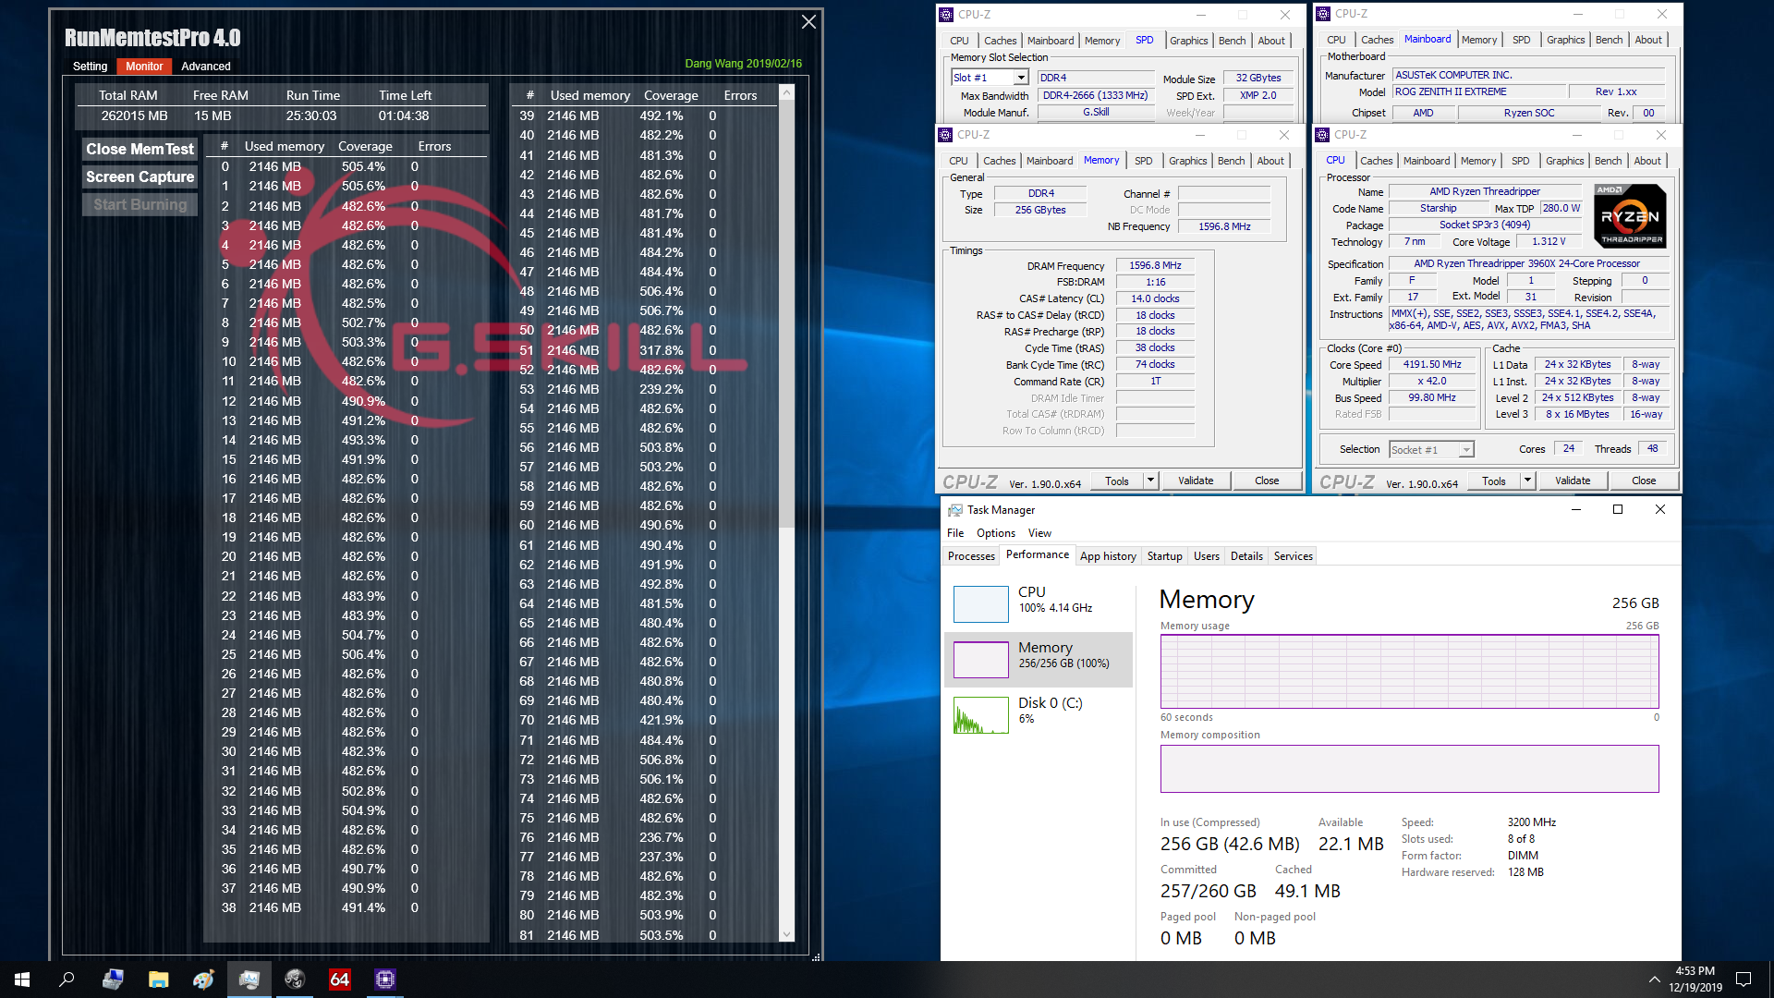Click the Close MemTest button
1774x998 pixels.
(x=140, y=146)
